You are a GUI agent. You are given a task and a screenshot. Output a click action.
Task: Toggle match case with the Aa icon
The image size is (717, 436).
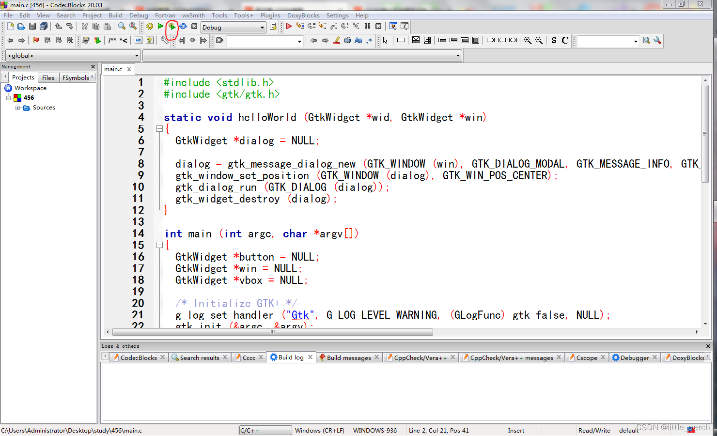(x=358, y=41)
